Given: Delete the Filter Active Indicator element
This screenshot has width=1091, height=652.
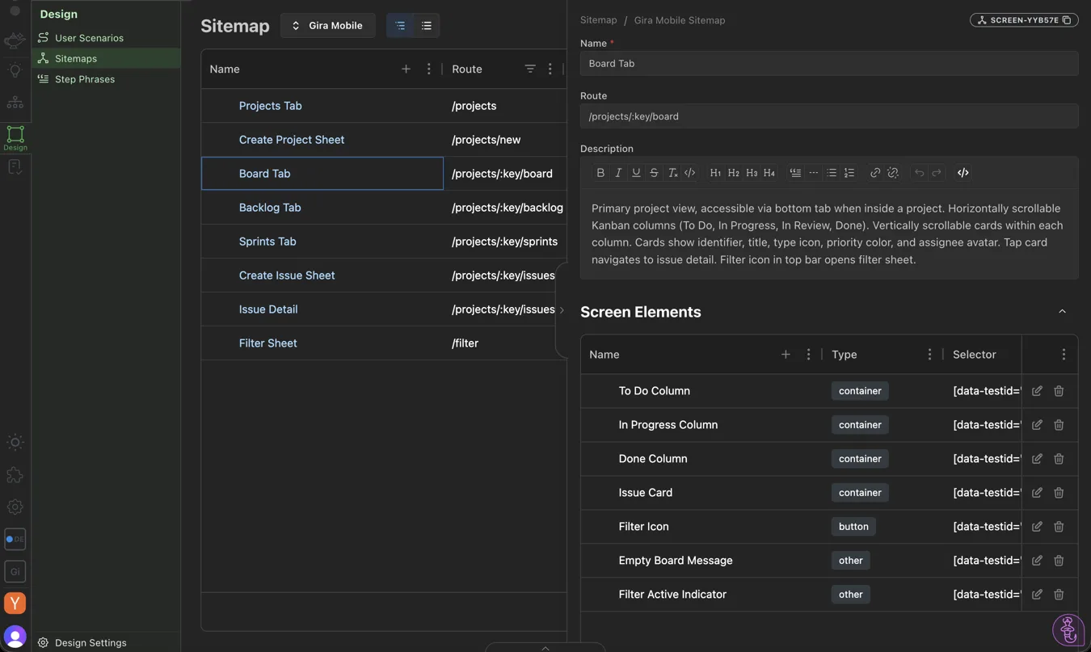Looking at the screenshot, I should coord(1059,595).
